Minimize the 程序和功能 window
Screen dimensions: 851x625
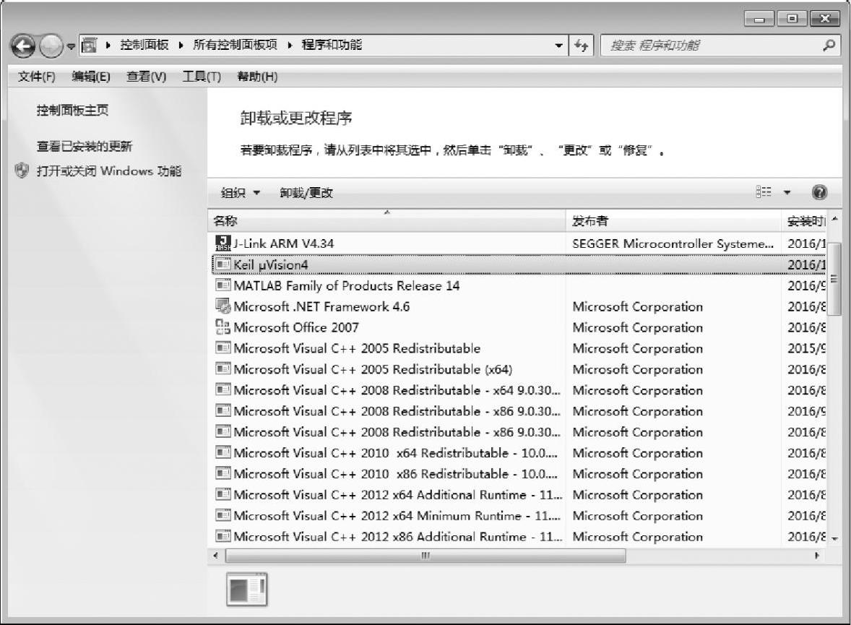(759, 19)
